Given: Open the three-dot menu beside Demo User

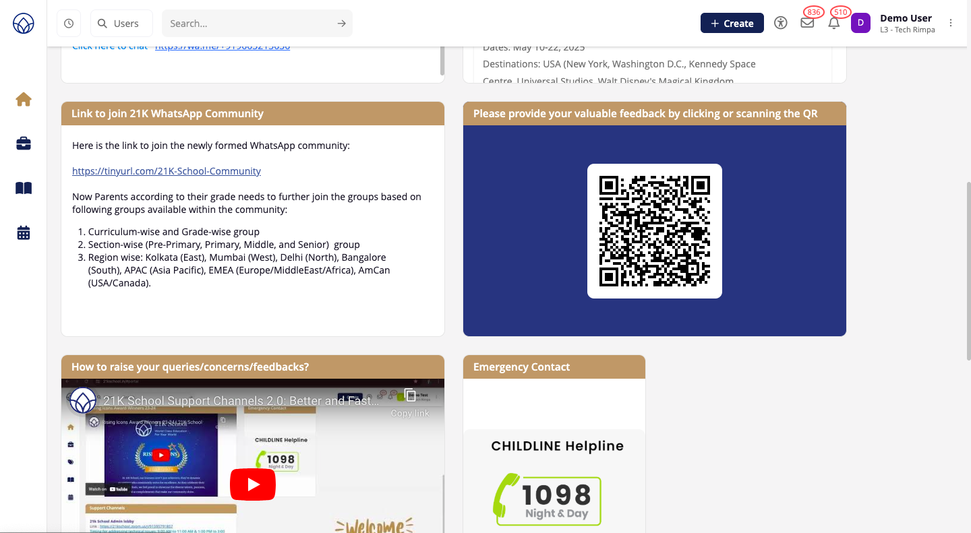Looking at the screenshot, I should (951, 23).
